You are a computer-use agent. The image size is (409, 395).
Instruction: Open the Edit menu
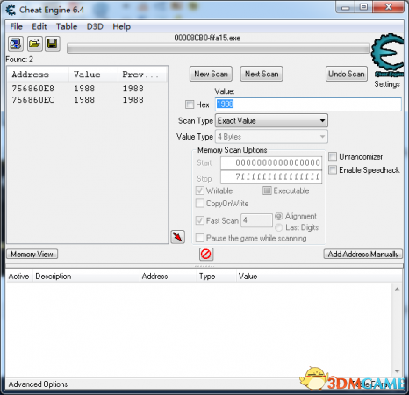(x=39, y=26)
